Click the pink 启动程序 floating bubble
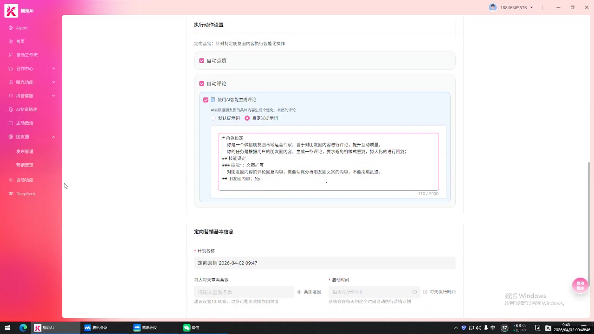 580,285
